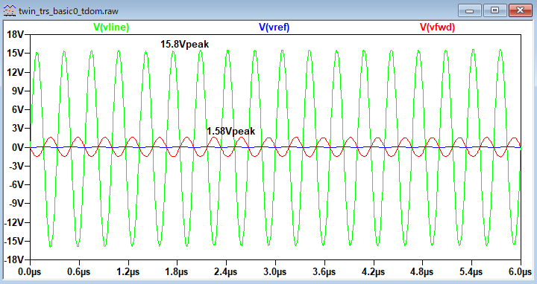Click the 12V vertical axis label
This screenshot has height=284, width=537.
pos(15,72)
